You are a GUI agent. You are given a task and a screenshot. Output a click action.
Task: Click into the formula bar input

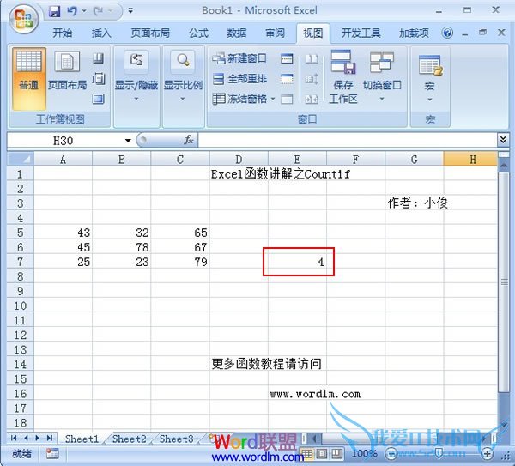348,140
